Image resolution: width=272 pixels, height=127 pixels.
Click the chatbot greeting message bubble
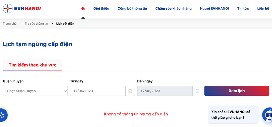(233, 115)
